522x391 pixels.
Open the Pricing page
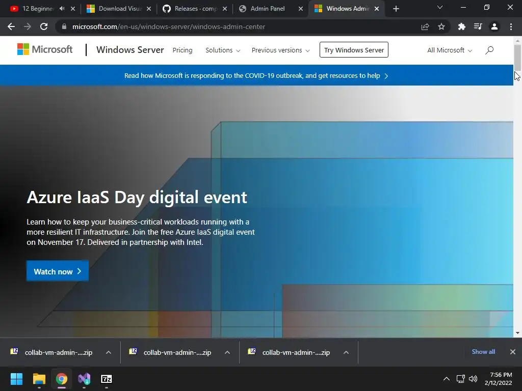pyautogui.click(x=182, y=50)
